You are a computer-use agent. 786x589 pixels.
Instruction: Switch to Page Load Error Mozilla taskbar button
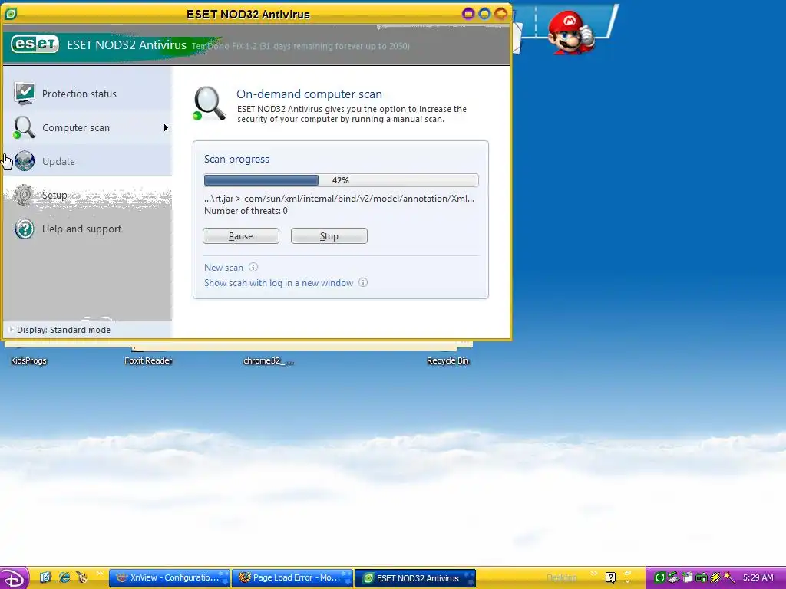(292, 578)
